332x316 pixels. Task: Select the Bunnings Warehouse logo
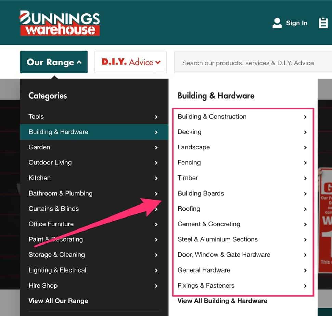click(60, 23)
